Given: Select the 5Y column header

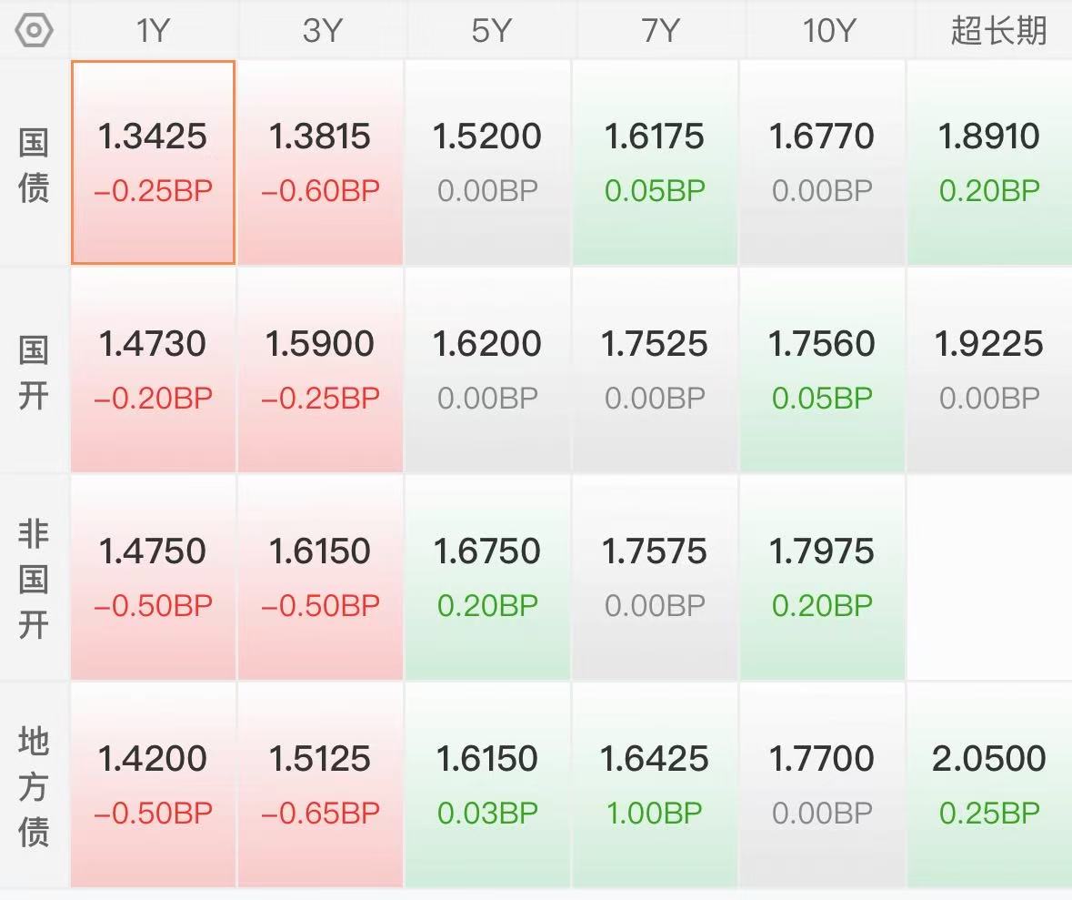Looking at the screenshot, I should tap(490, 31).
